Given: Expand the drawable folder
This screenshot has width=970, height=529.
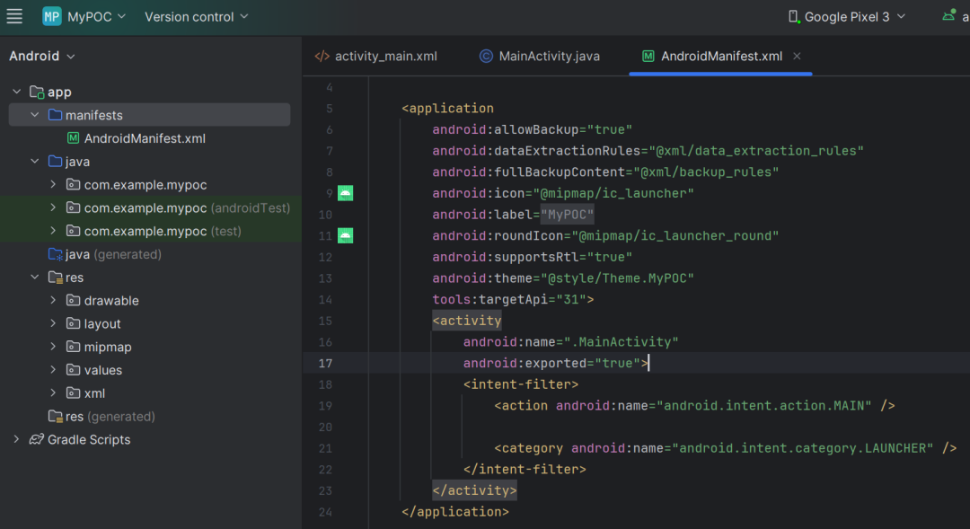Looking at the screenshot, I should [x=53, y=300].
